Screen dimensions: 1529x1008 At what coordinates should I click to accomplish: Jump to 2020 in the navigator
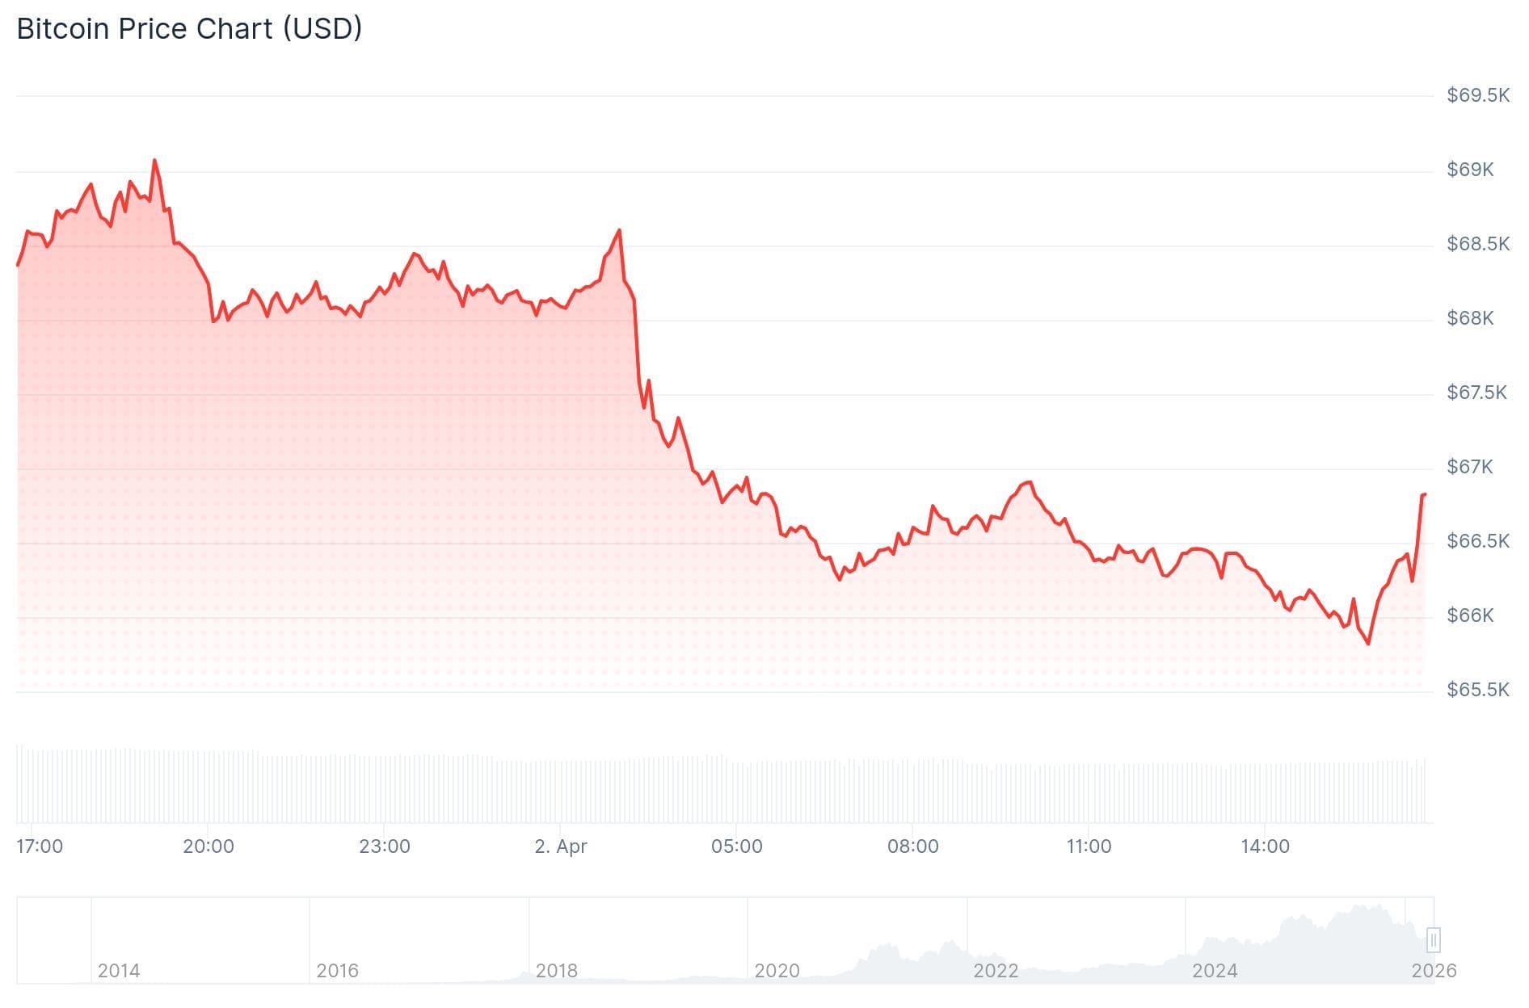pos(777,970)
